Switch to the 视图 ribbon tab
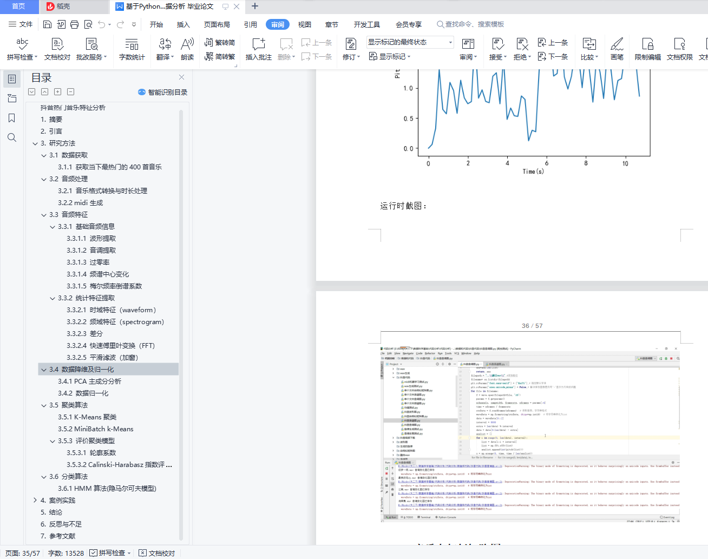This screenshot has width=708, height=559. coord(305,24)
